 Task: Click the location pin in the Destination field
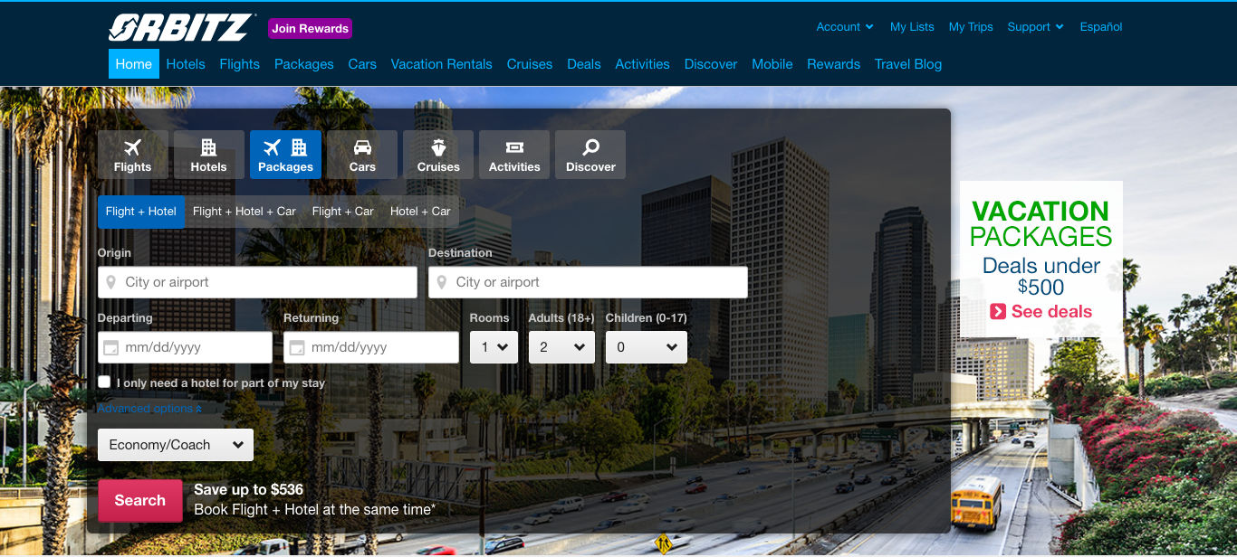(x=441, y=282)
